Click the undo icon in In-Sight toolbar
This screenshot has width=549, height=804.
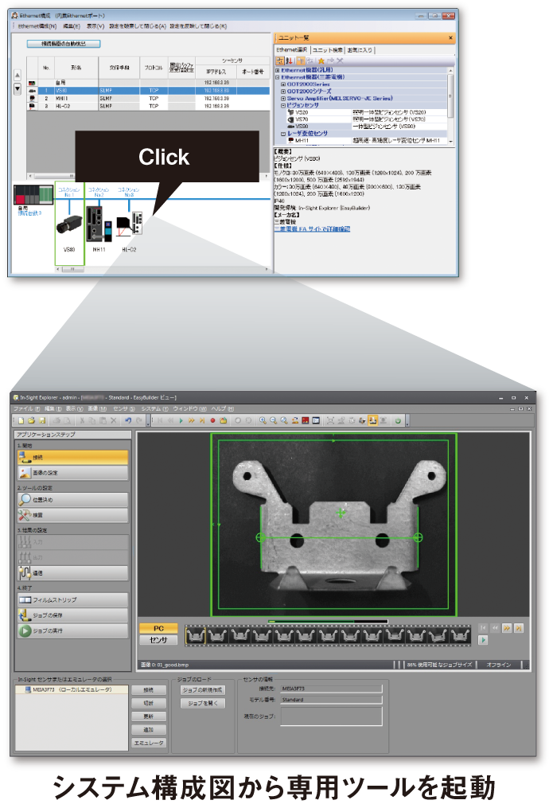point(127,420)
